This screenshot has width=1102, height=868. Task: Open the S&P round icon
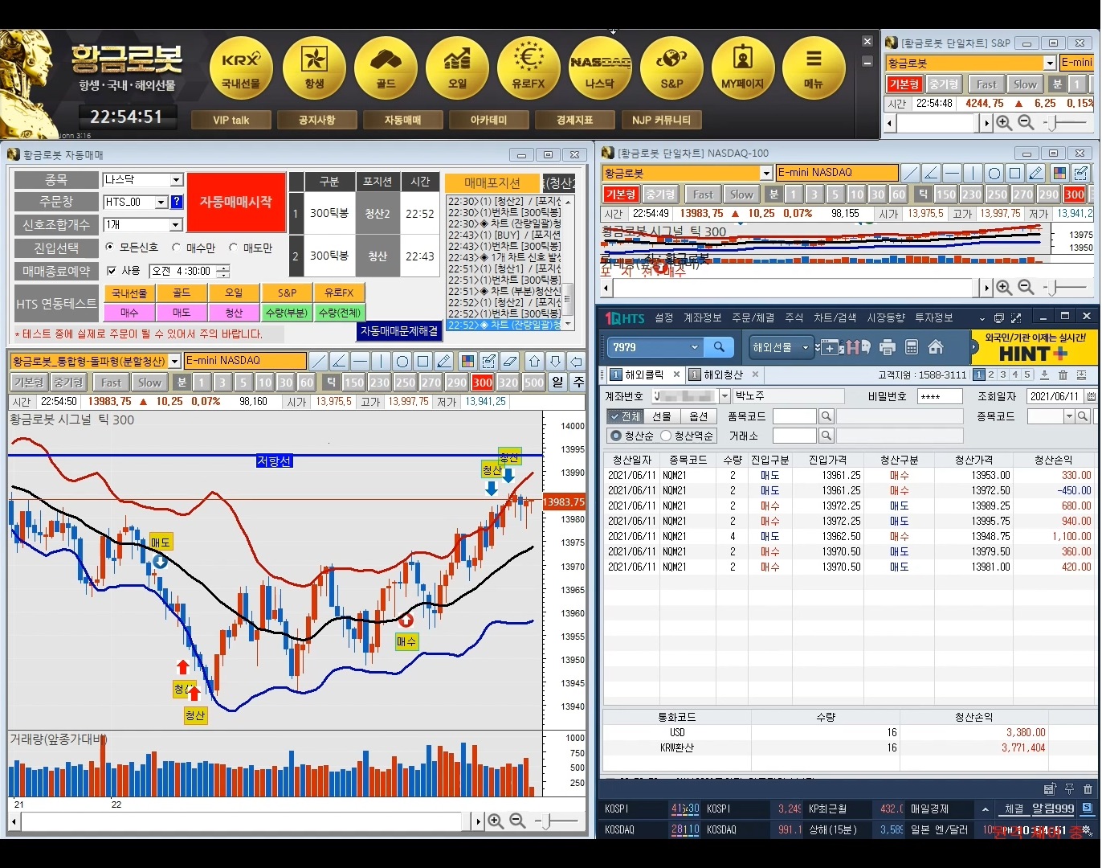(x=671, y=68)
